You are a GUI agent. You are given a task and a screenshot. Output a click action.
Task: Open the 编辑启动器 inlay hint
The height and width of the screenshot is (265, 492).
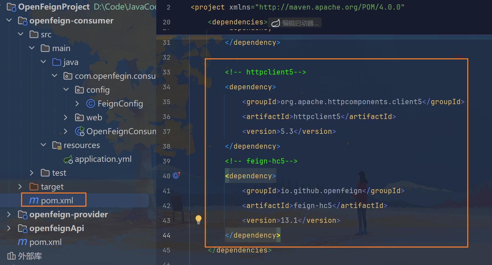click(x=295, y=23)
